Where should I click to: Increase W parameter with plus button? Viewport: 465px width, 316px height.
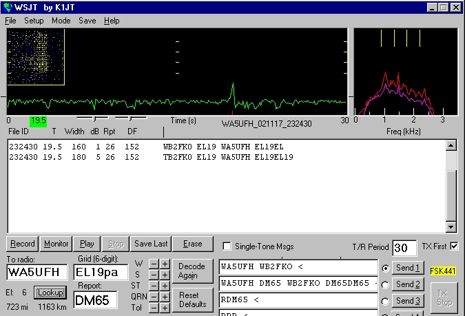pos(165,264)
